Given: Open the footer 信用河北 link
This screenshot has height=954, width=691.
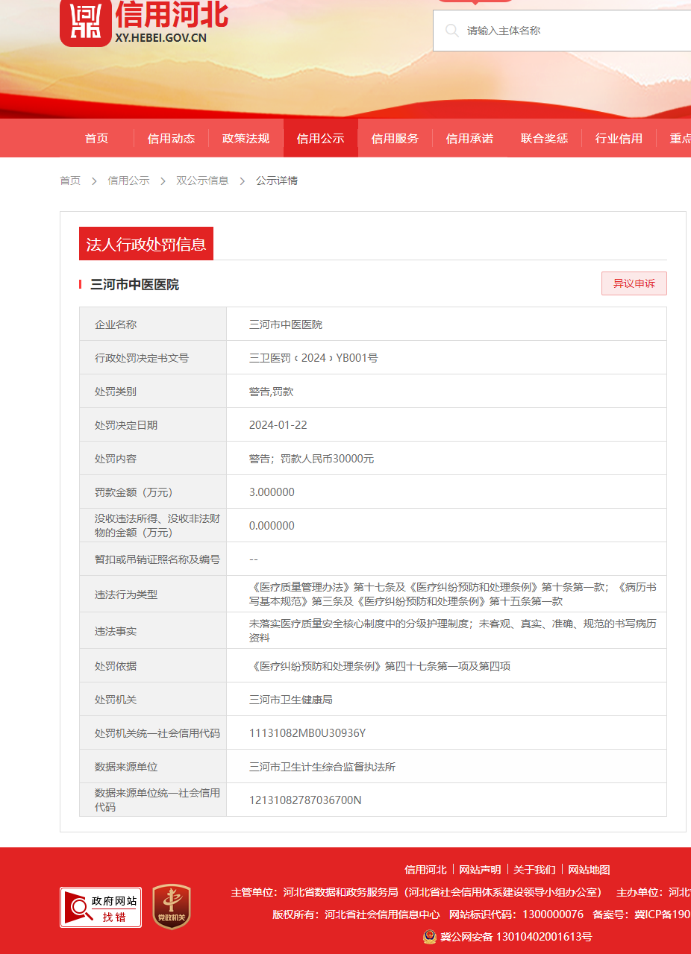Looking at the screenshot, I should 425,870.
